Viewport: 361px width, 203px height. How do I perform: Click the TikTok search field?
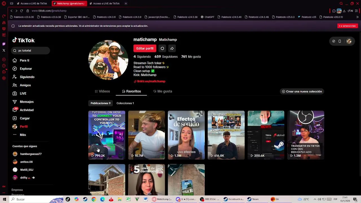coord(31,50)
